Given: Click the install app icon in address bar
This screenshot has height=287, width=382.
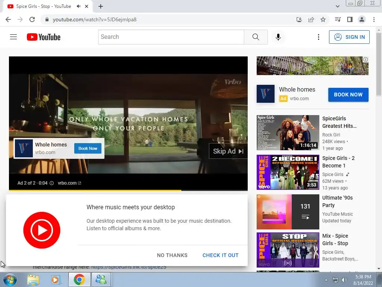Looking at the screenshot, I should (x=299, y=19).
